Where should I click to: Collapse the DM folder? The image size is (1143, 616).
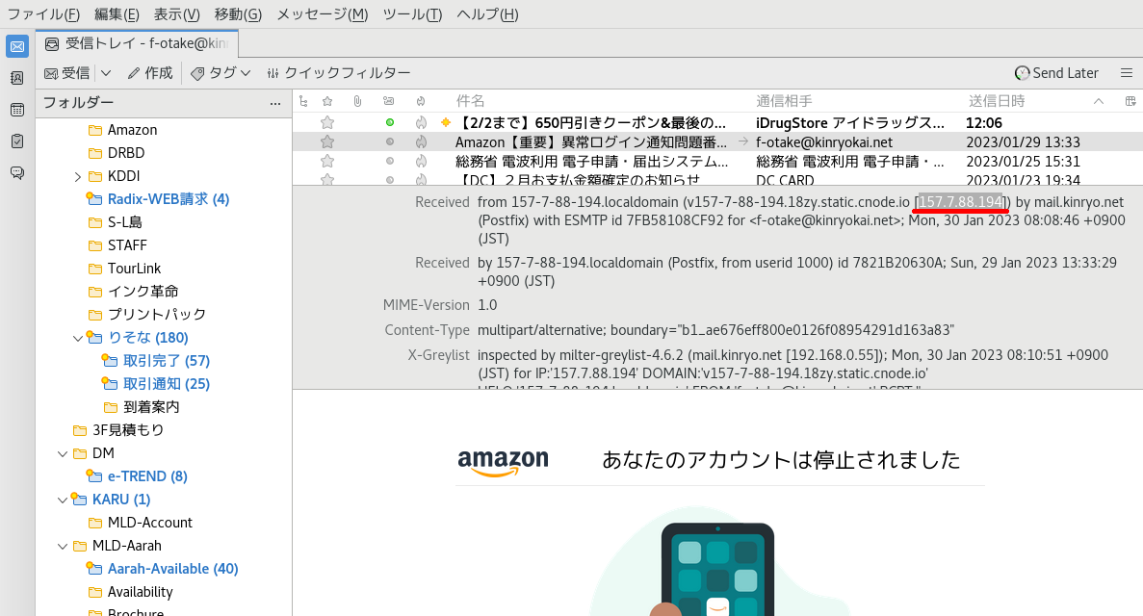[63, 453]
